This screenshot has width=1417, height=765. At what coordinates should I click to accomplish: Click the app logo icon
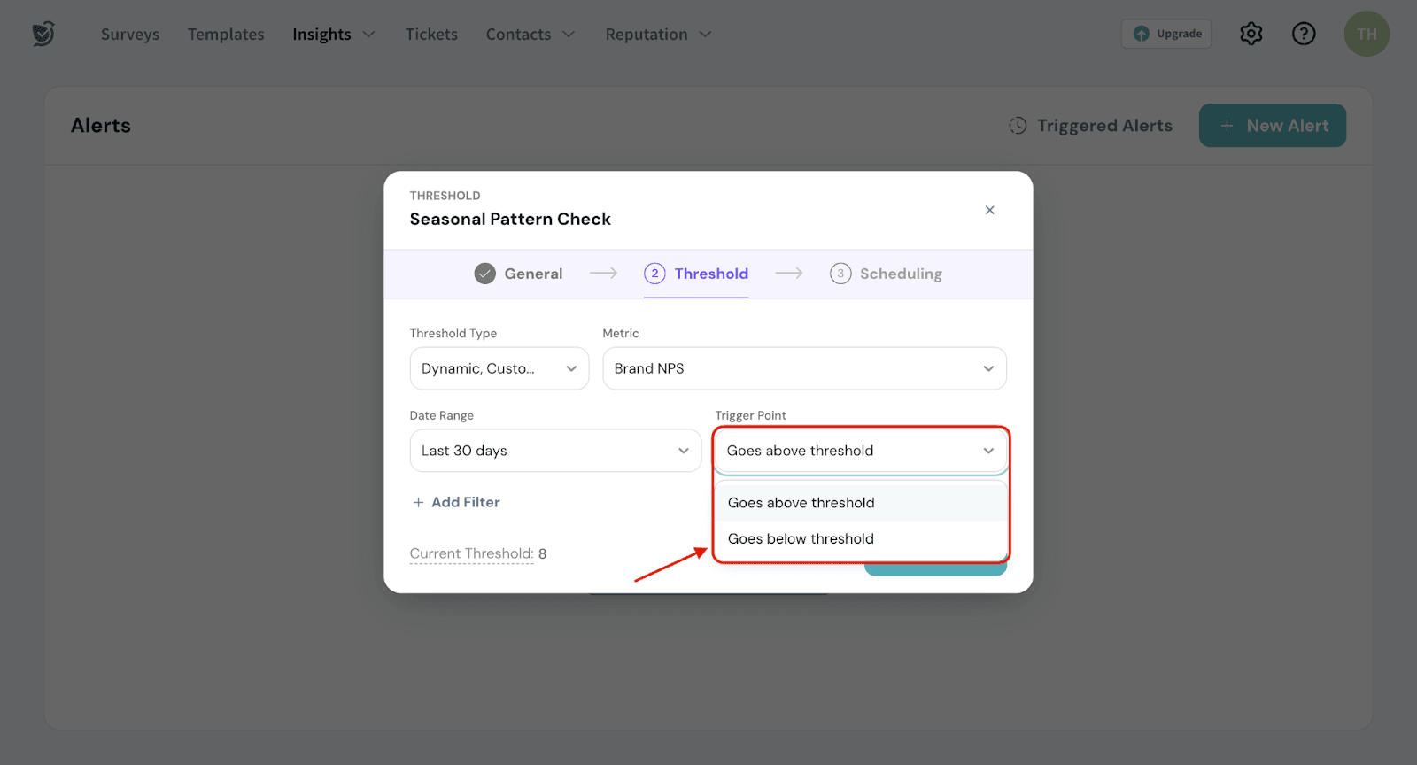[x=43, y=34]
